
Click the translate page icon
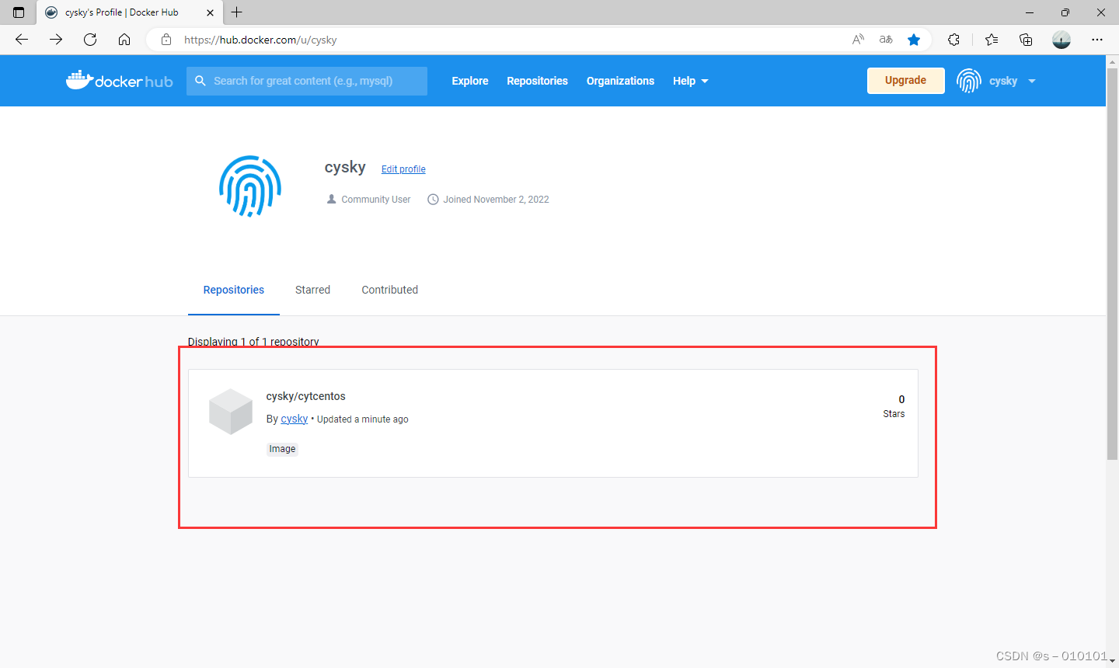coord(886,40)
